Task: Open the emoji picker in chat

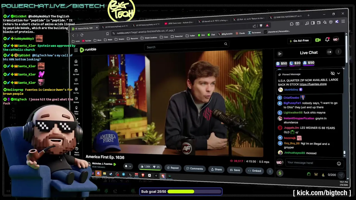Action: pyautogui.click(x=339, y=164)
